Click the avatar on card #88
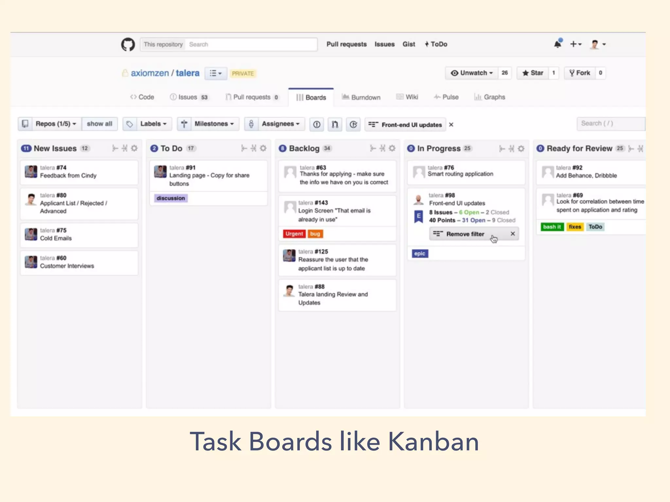 pyautogui.click(x=289, y=291)
